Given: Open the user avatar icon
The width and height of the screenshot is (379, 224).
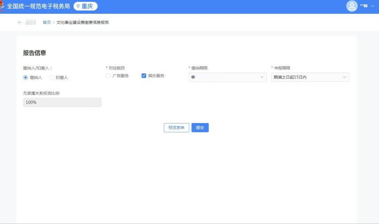Looking at the screenshot, I should coord(352,6).
